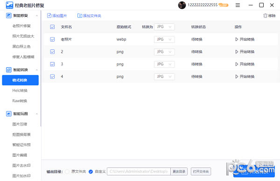This screenshot has height=181, width=280.
Task: Click the 智能转换 section icon
Action: click(x=9, y=70)
